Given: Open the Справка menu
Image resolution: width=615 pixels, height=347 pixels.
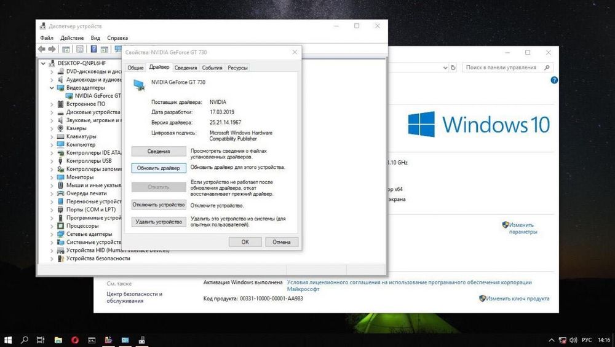Looking at the screenshot, I should (117, 38).
